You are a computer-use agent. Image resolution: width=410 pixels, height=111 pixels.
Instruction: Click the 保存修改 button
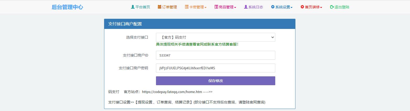[x=215, y=81]
